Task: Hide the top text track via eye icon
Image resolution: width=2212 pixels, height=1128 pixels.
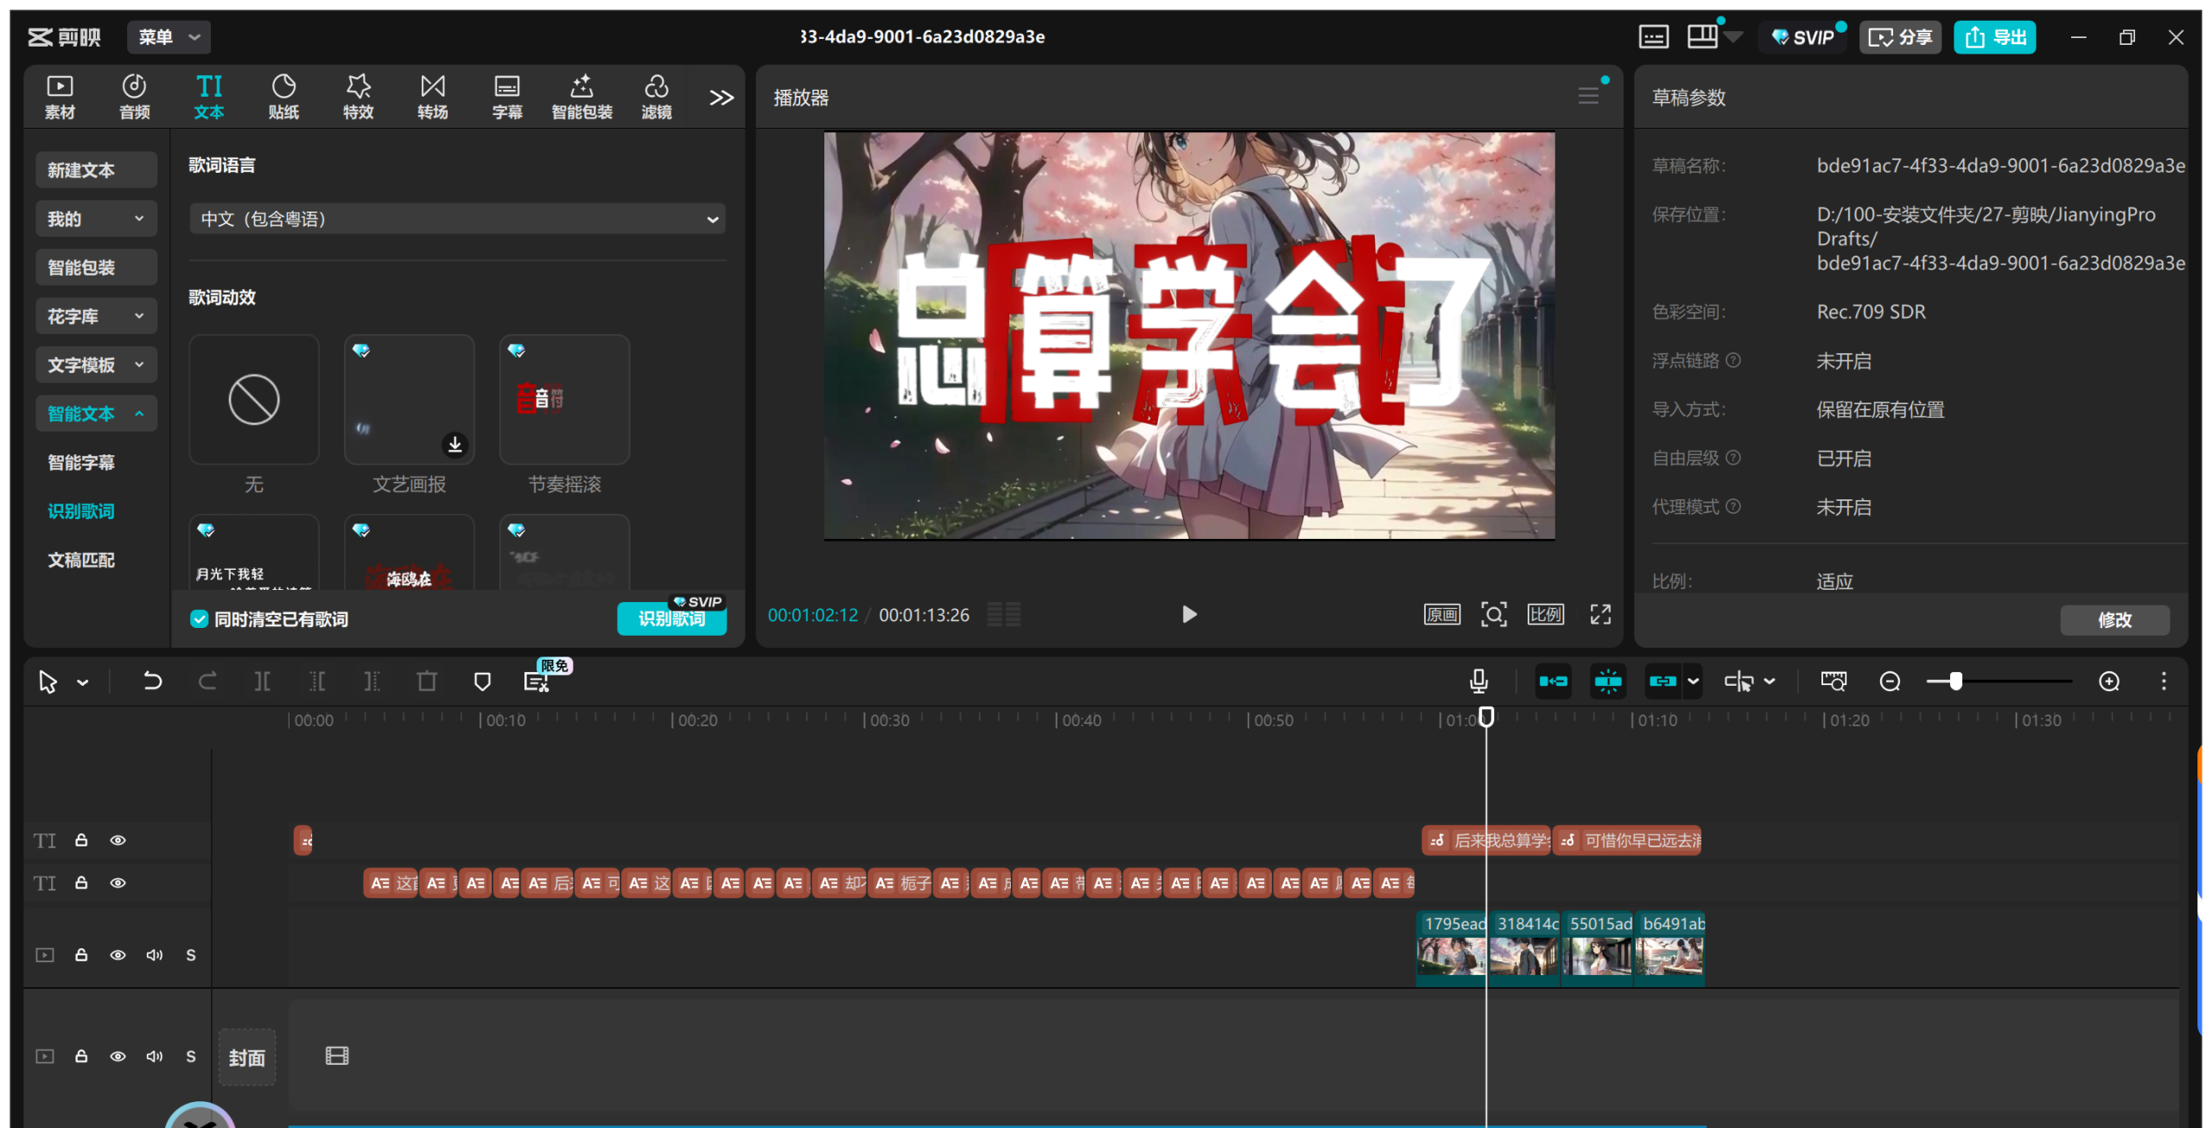Action: pos(118,840)
